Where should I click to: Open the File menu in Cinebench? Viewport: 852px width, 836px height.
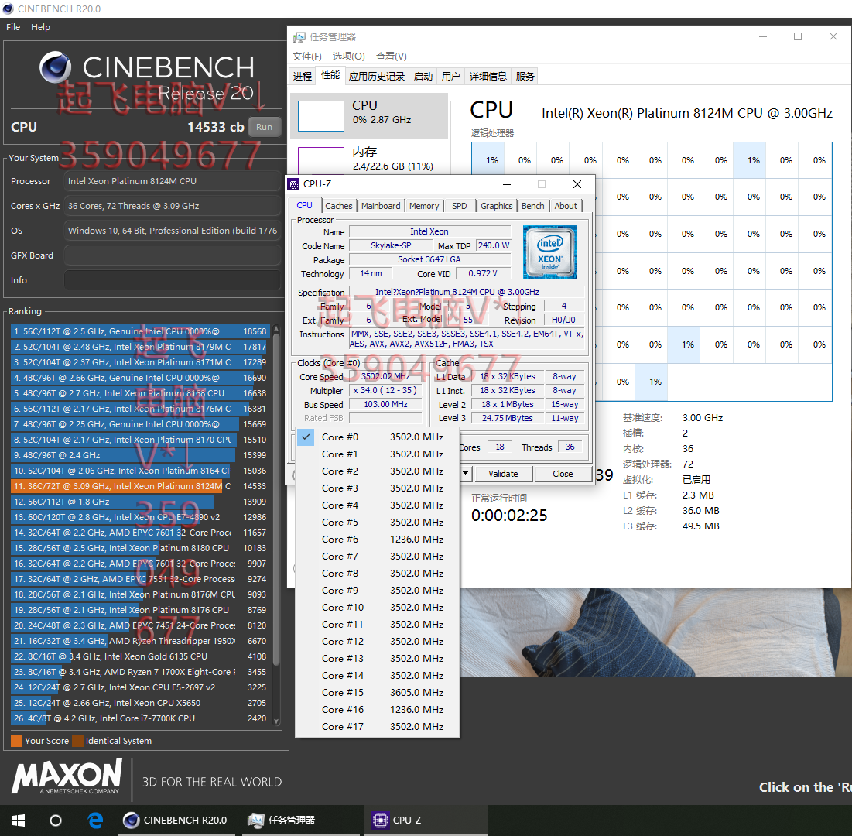click(x=13, y=27)
